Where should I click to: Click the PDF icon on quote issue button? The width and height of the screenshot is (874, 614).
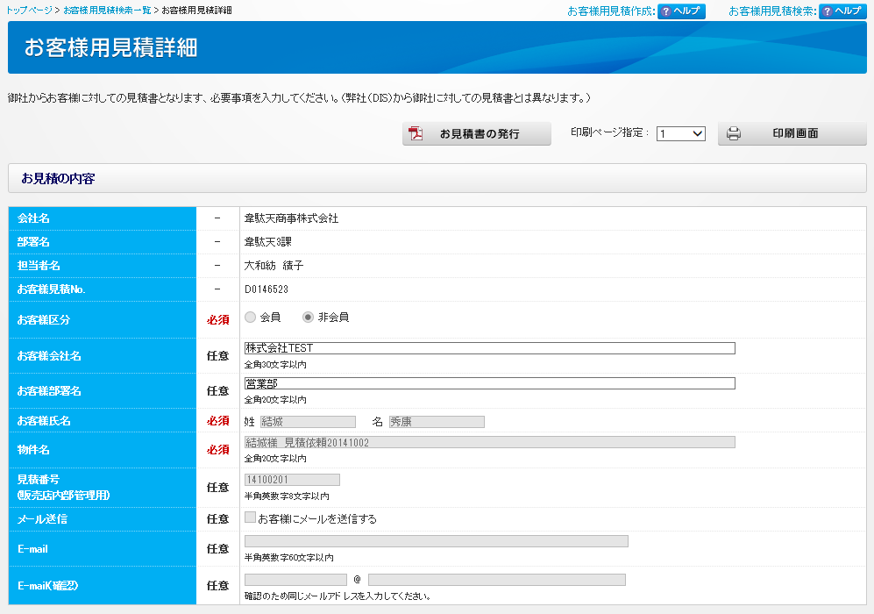point(416,134)
